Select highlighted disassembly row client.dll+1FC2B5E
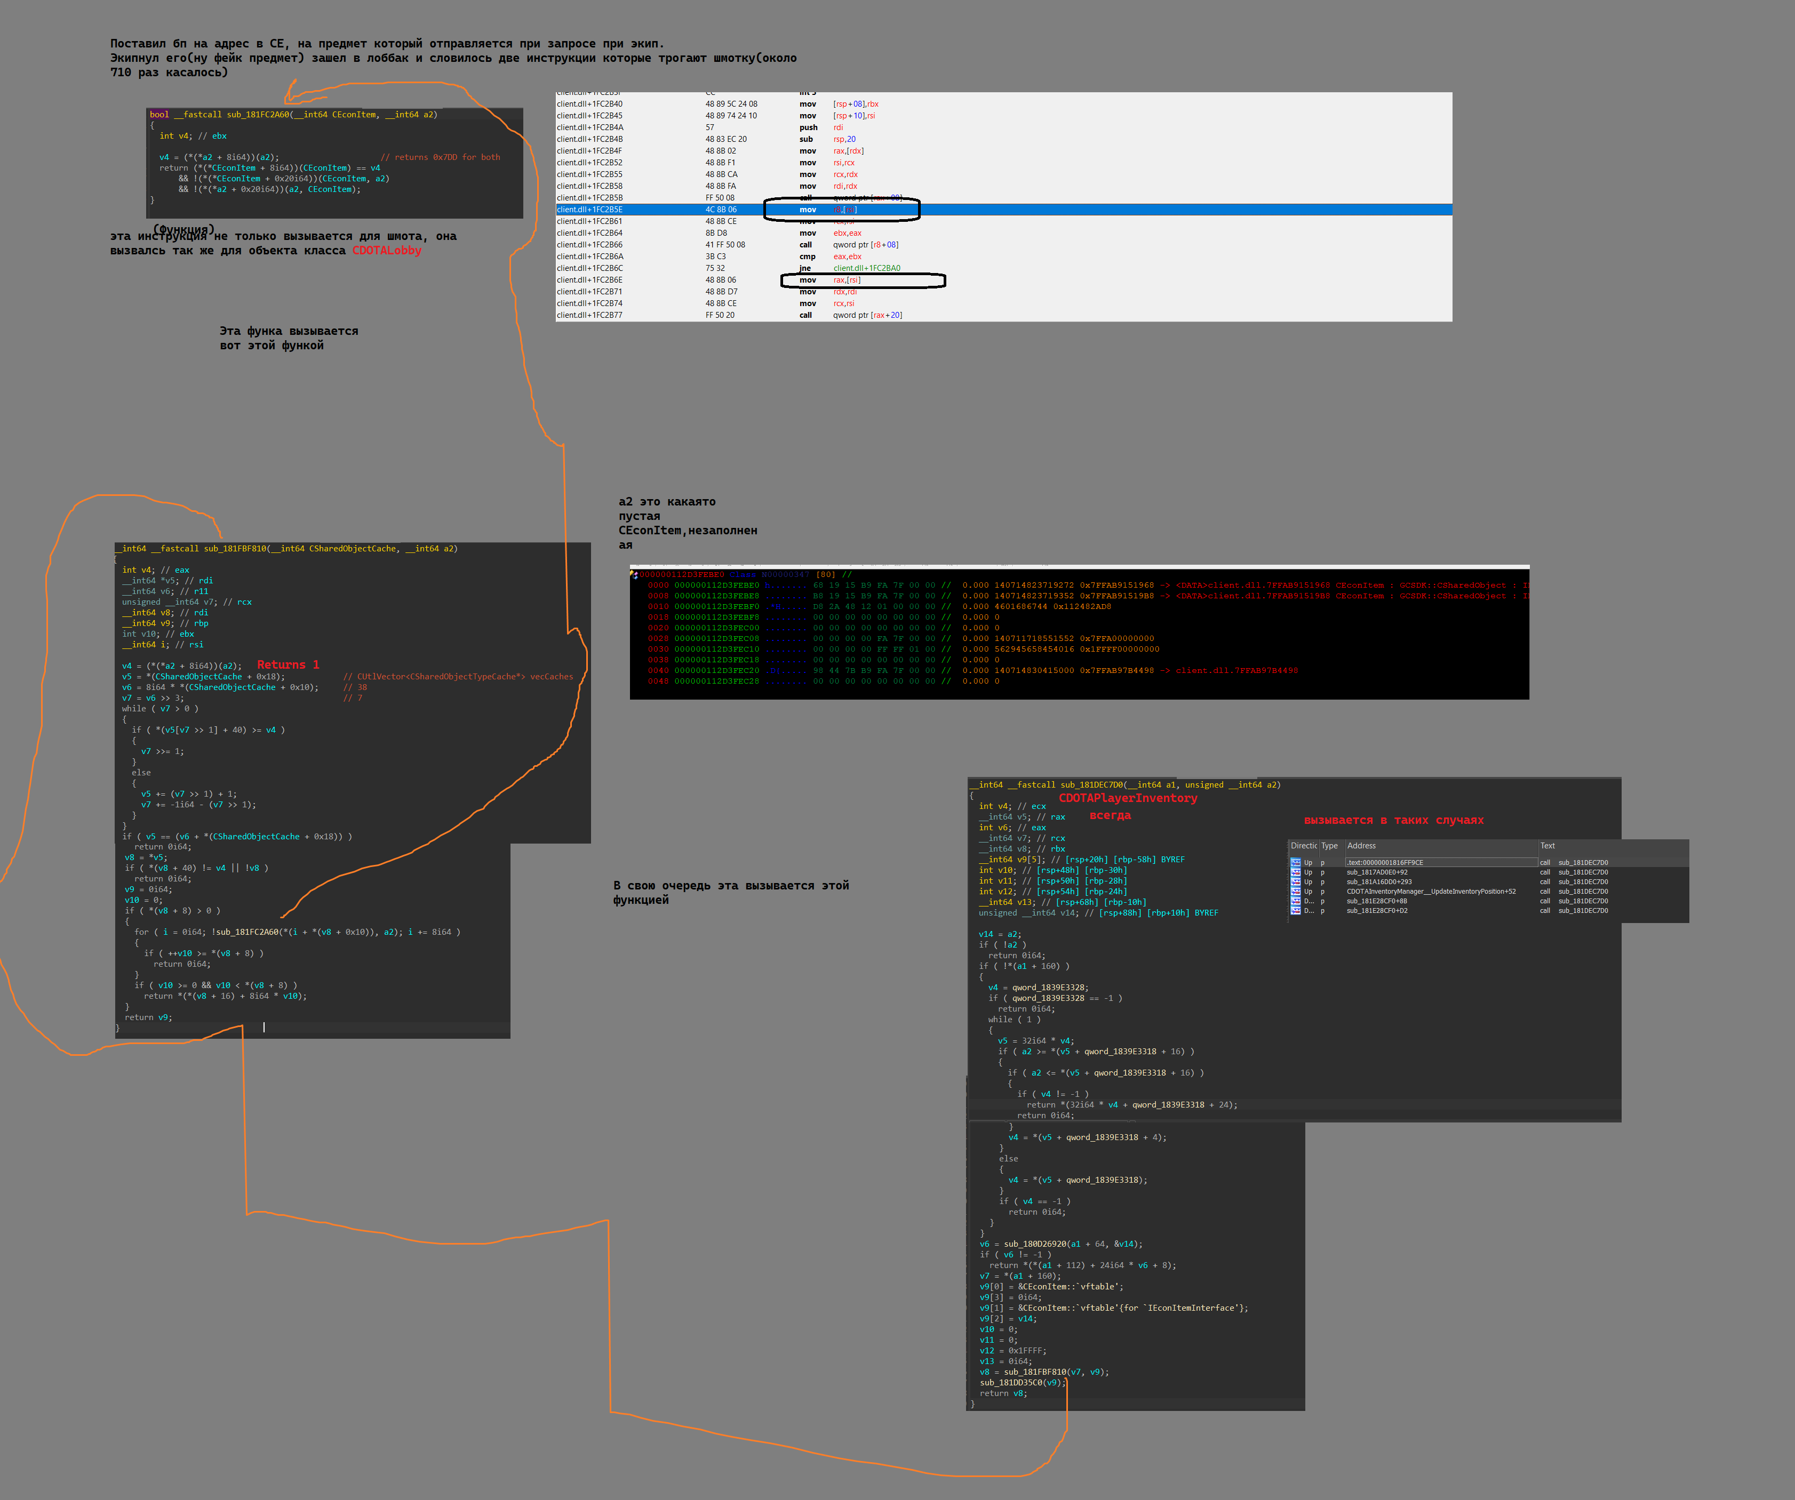1795x1500 pixels. [x=590, y=209]
